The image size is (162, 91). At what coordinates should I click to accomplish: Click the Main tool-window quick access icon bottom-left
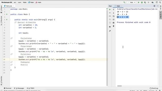pyautogui.click(x=2, y=90)
